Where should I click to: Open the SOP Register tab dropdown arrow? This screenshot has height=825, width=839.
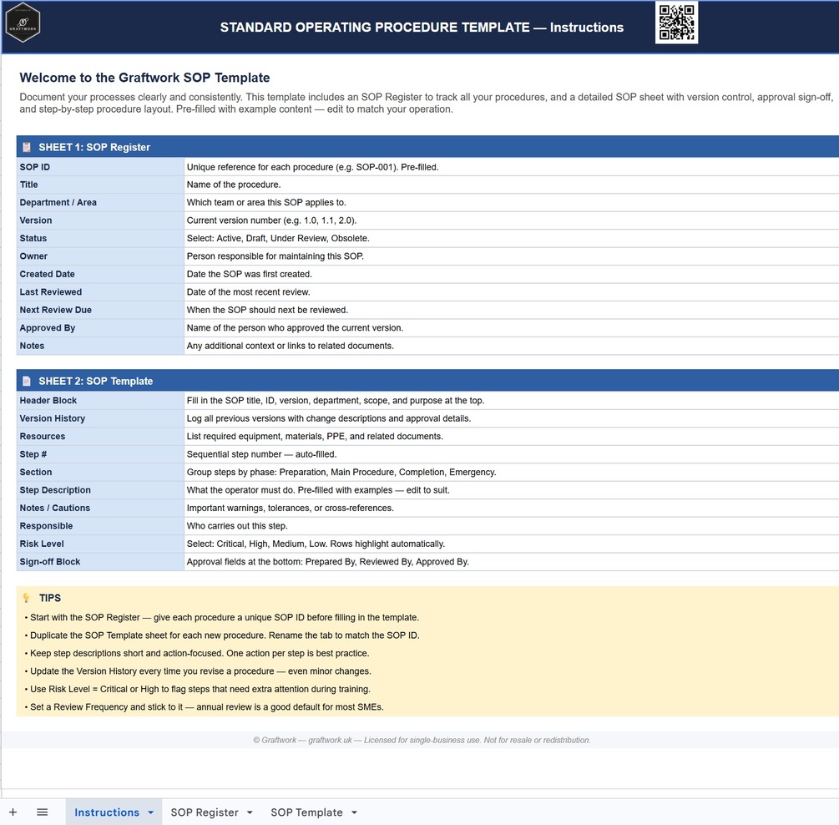pos(250,812)
